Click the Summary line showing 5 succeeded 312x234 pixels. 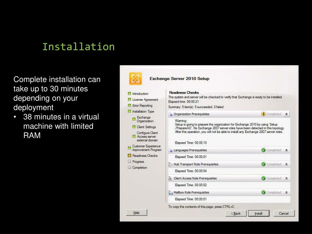click(196, 107)
